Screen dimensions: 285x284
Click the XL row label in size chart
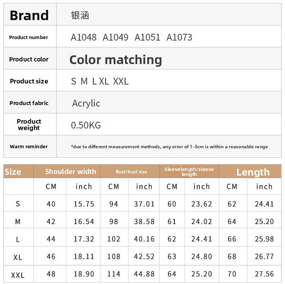point(18,257)
